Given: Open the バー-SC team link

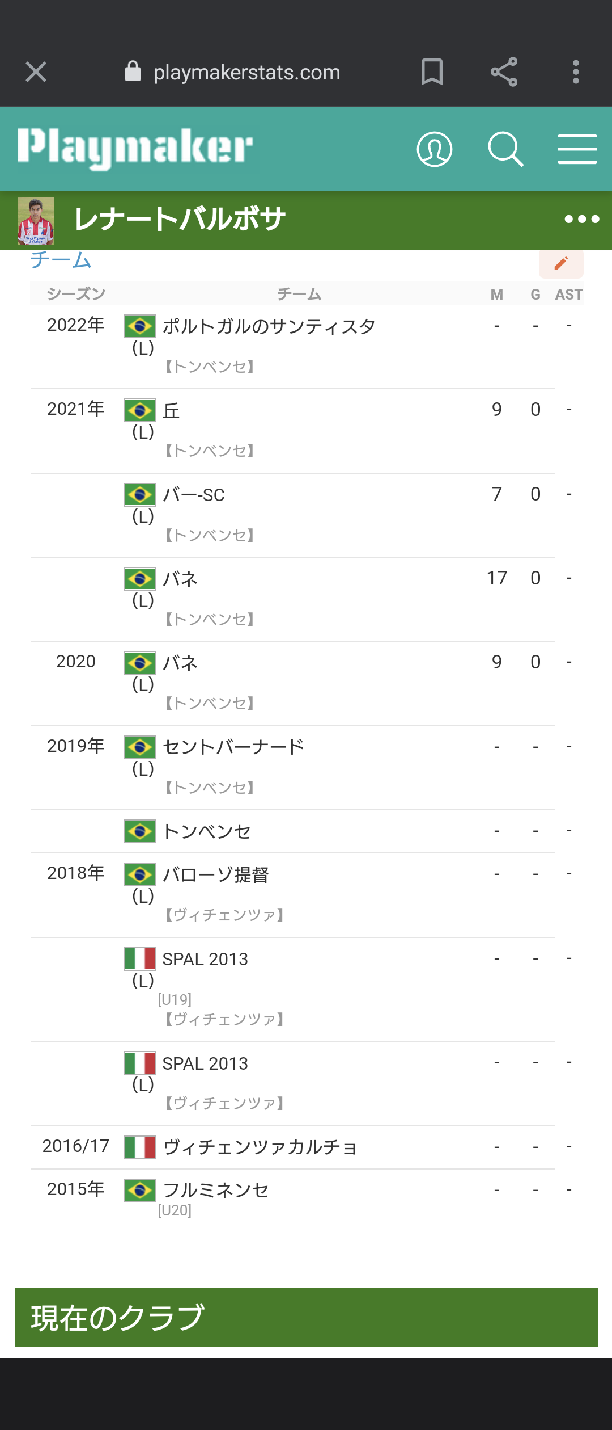Looking at the screenshot, I should point(194,495).
